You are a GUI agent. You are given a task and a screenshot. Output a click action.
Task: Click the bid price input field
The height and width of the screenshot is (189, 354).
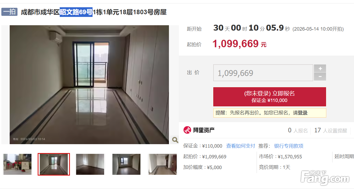[263, 73]
